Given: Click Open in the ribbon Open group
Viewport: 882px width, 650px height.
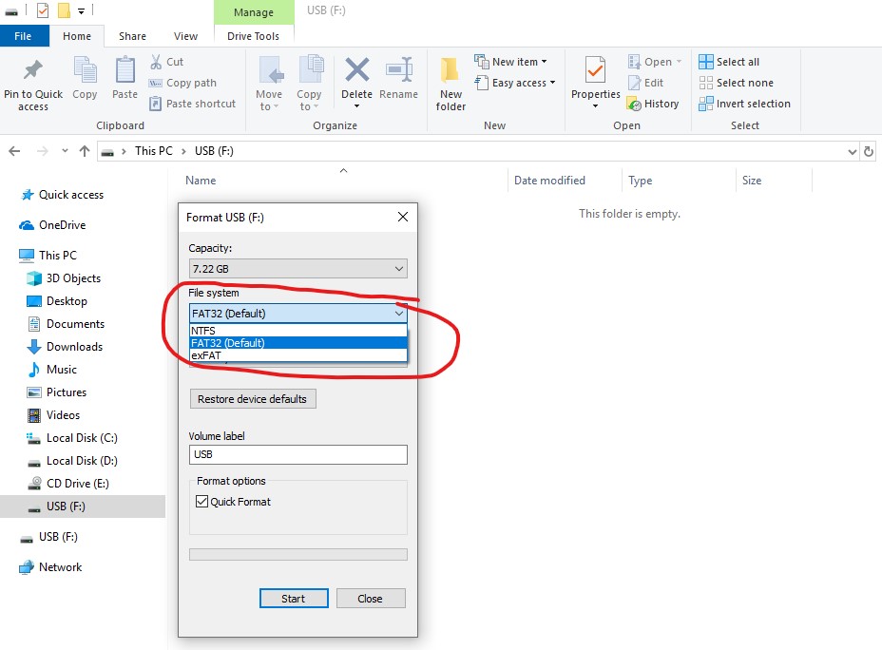Looking at the screenshot, I should tap(655, 61).
